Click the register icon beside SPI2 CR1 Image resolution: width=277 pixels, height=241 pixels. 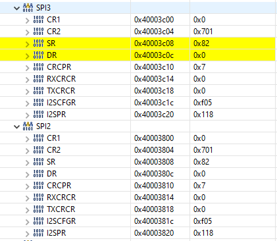[38, 138]
